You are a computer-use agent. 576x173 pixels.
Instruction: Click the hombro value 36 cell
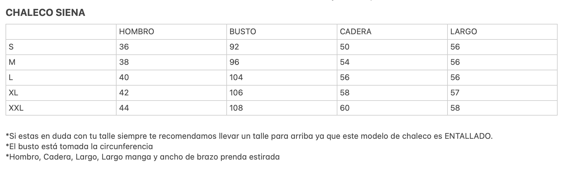[171, 47]
